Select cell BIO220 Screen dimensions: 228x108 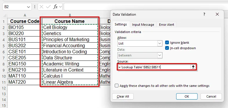[x=25, y=33]
